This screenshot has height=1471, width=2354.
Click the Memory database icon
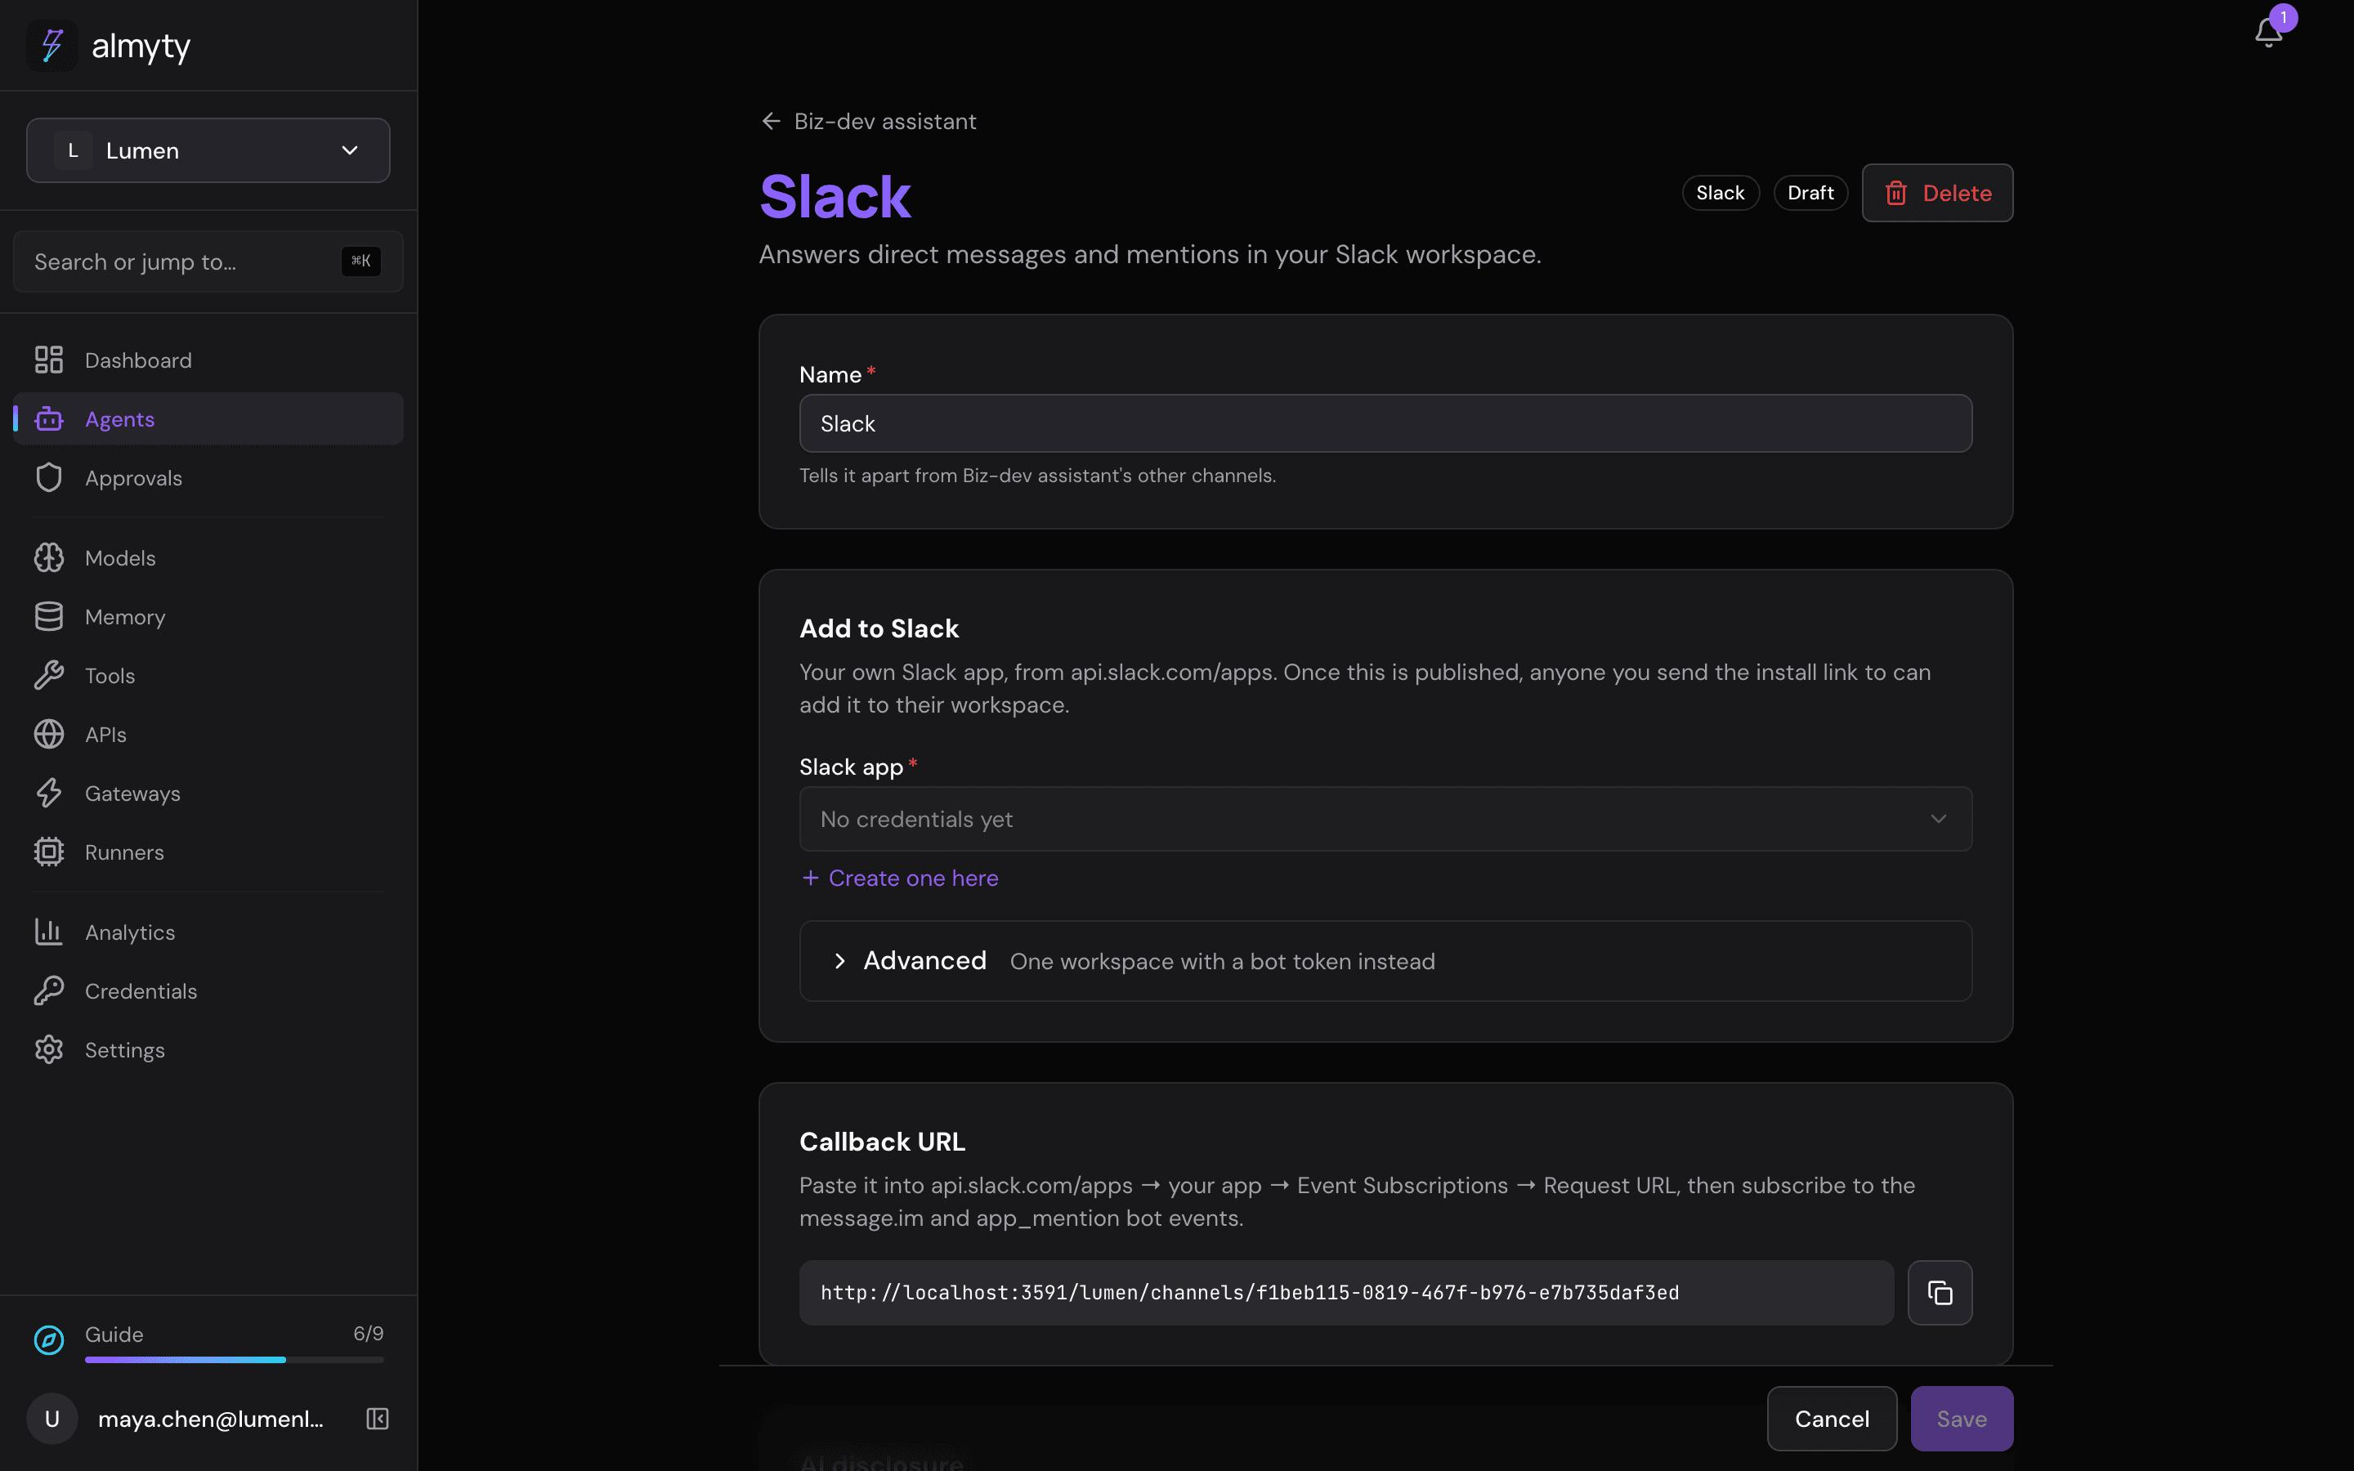tap(49, 617)
